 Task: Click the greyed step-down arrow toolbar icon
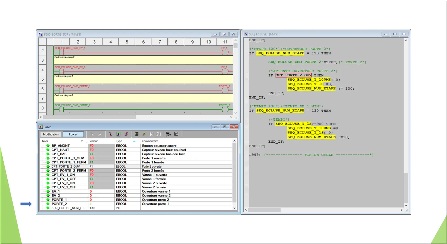[92, 134]
